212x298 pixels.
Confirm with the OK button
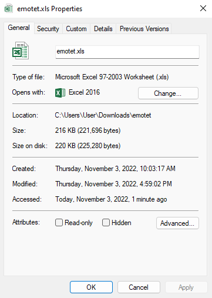[91, 287]
